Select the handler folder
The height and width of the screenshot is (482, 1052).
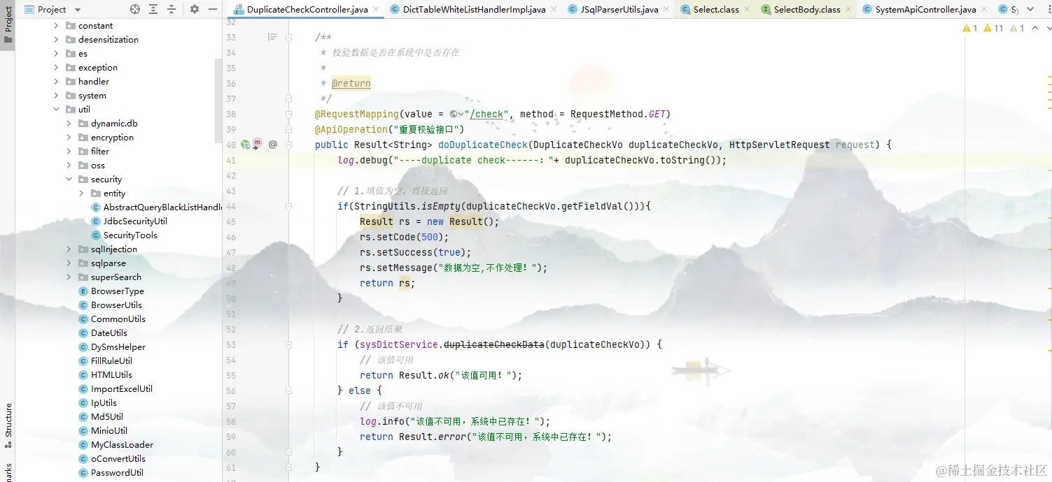(87, 82)
